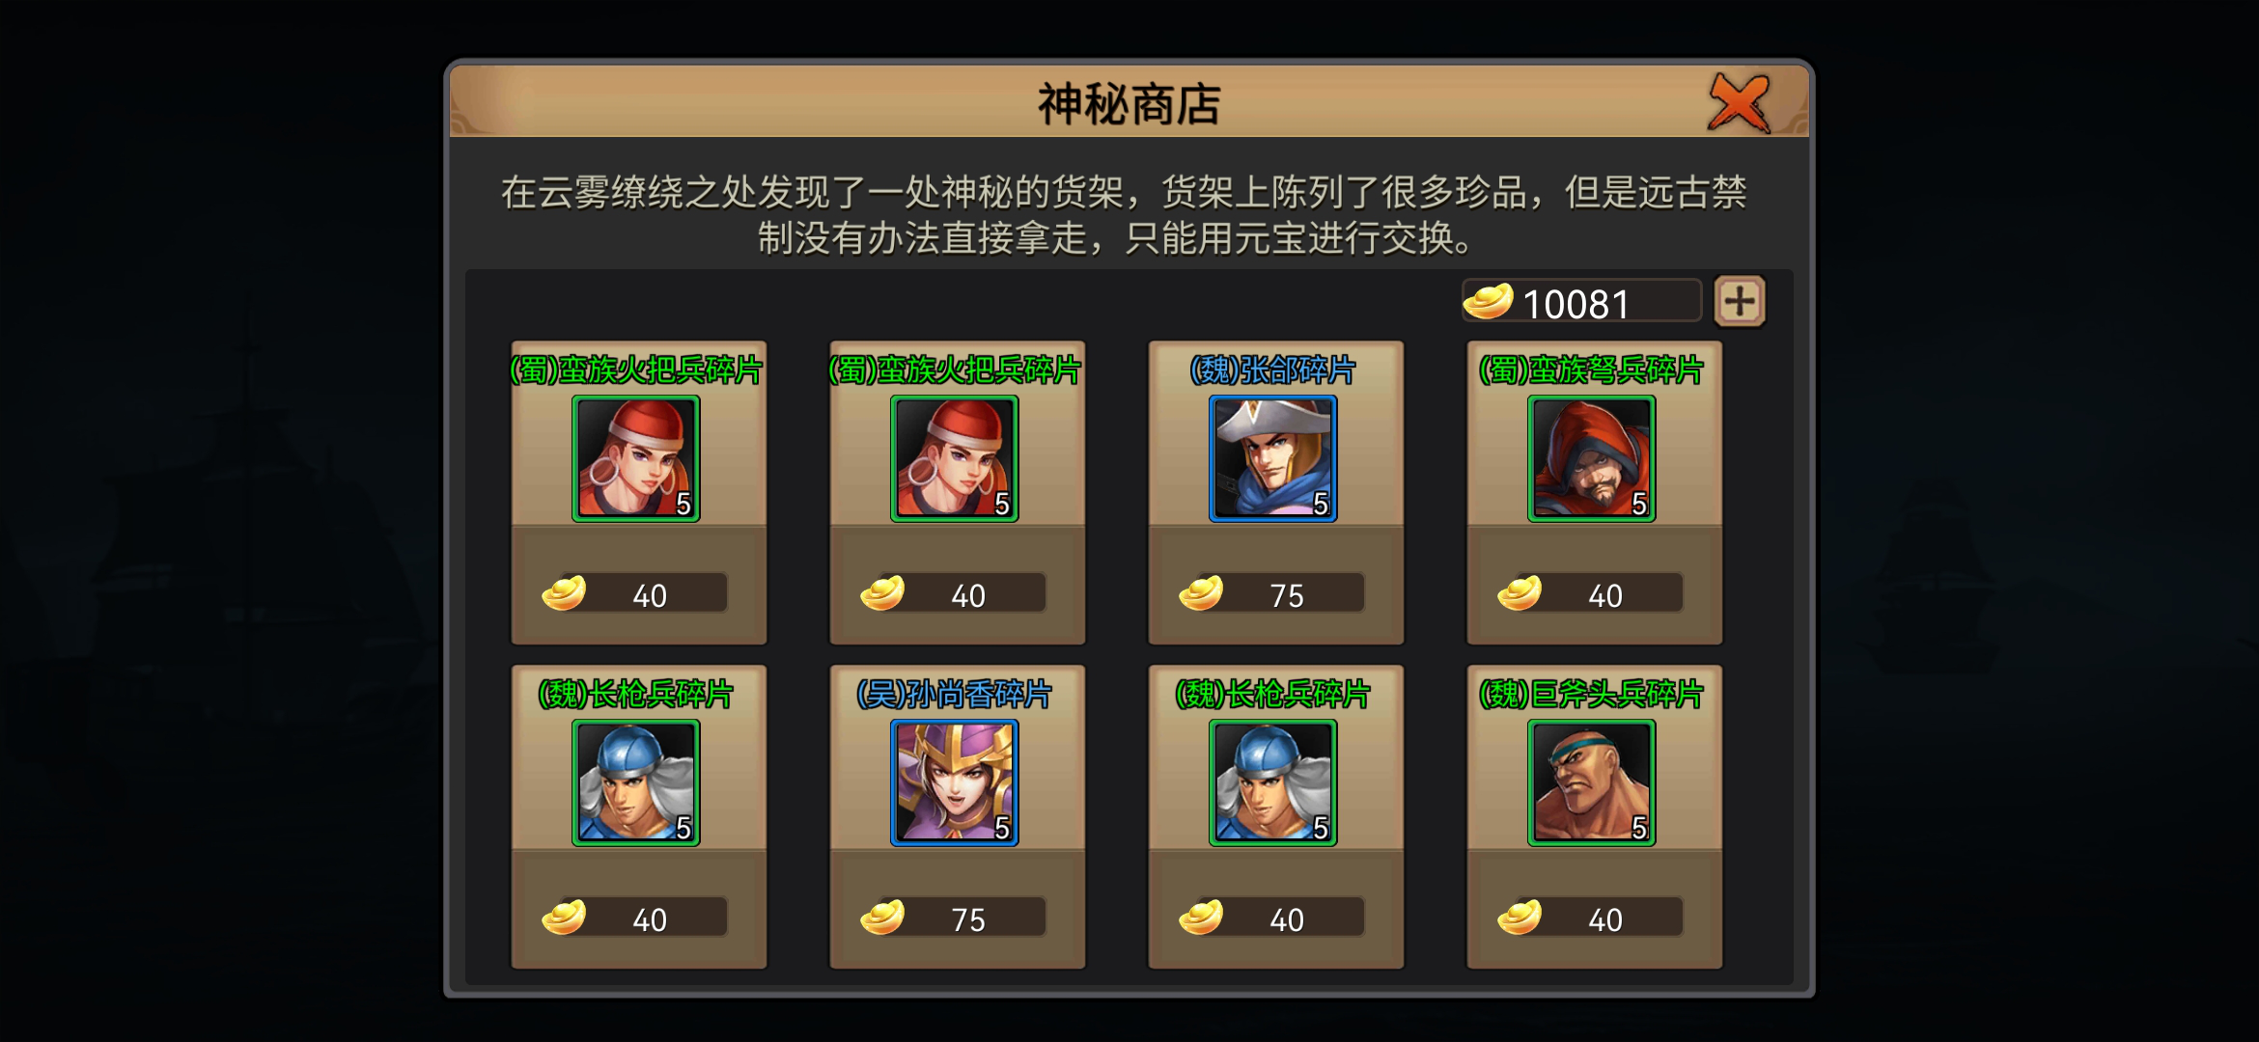Click the (魏)巨斧头兵碎片 title label
Viewport: 2259px width, 1042px height.
(x=1591, y=694)
